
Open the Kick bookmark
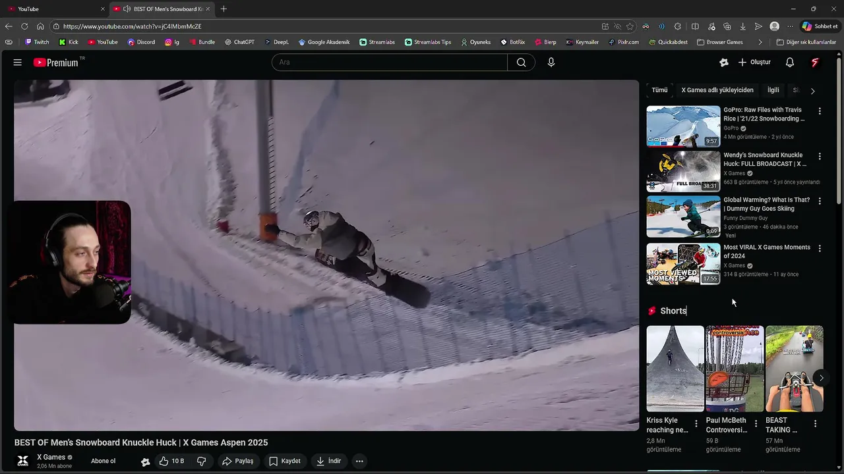click(x=69, y=42)
